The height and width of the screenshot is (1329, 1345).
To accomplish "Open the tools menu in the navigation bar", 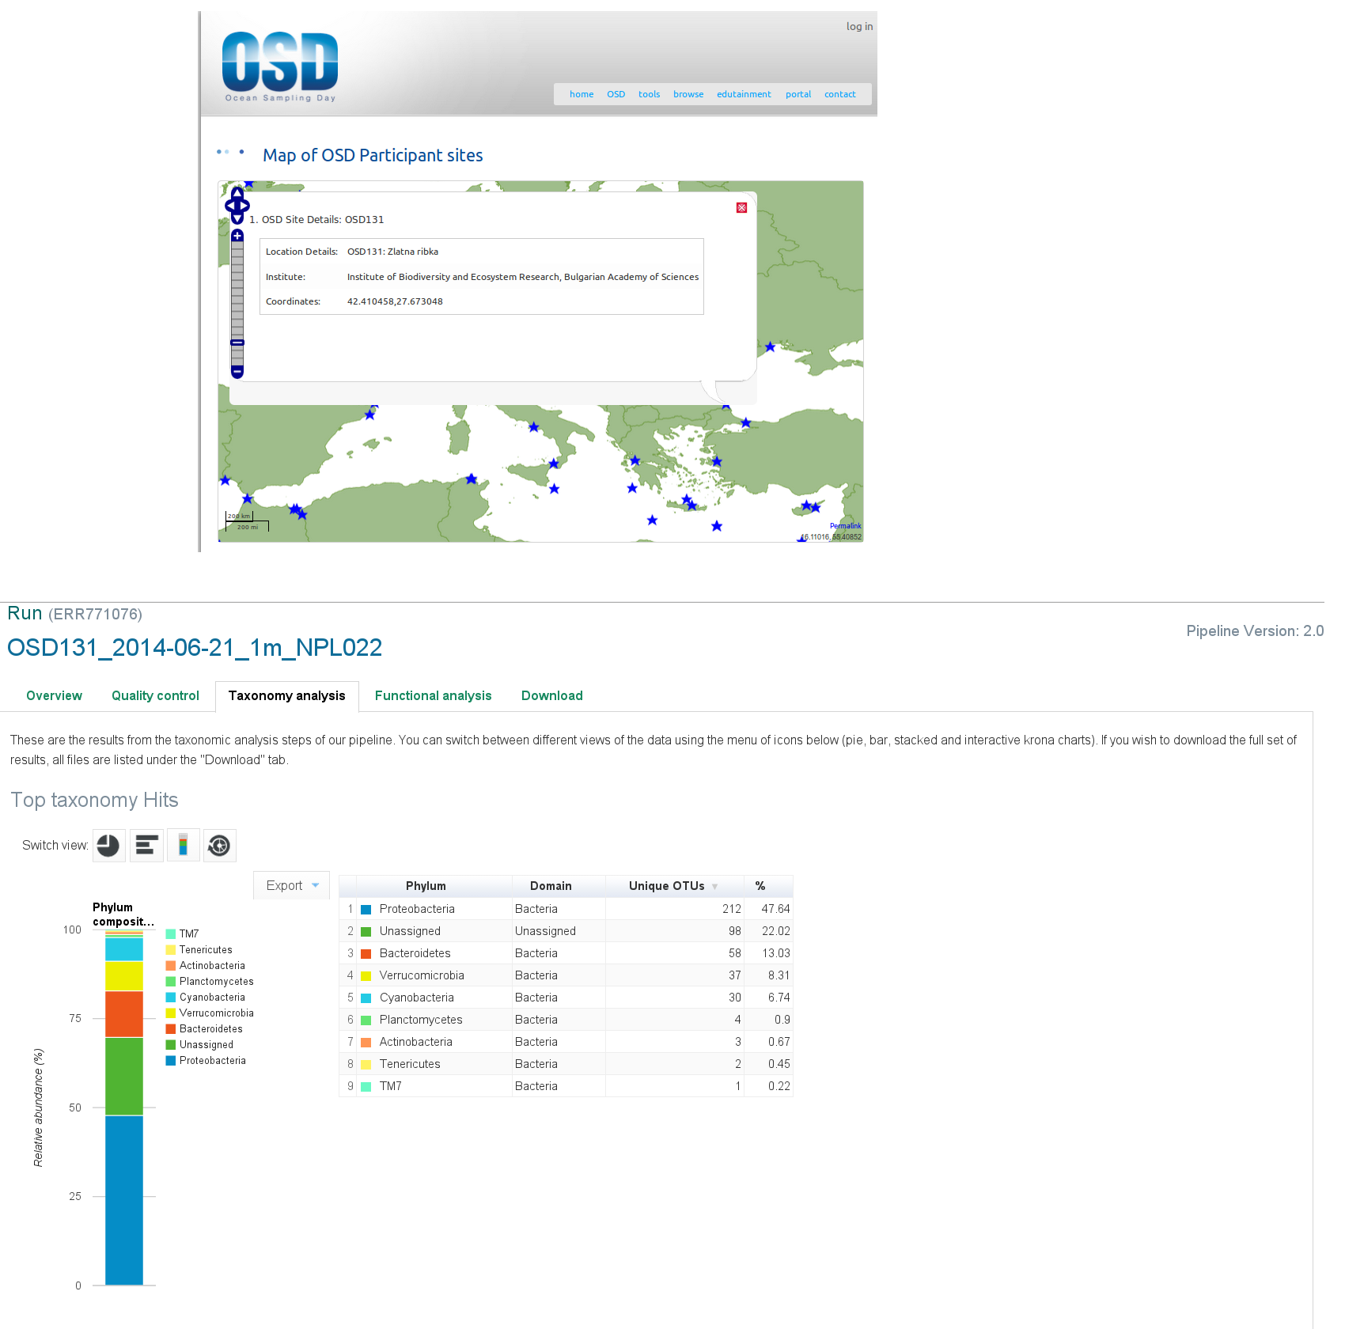I will point(649,94).
